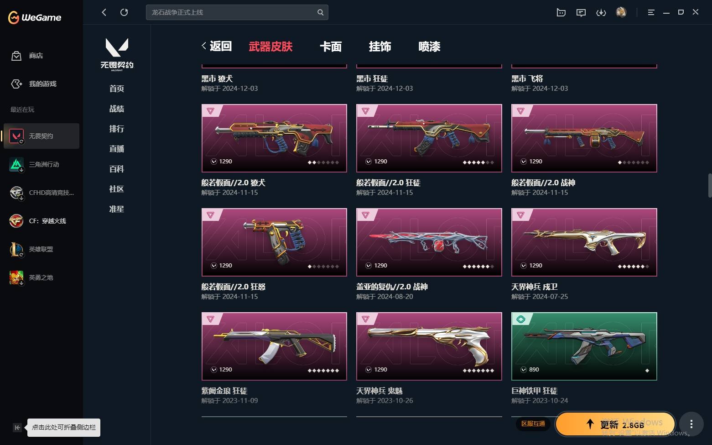Collapse the sidebar with the bottom-left icon

[17, 428]
